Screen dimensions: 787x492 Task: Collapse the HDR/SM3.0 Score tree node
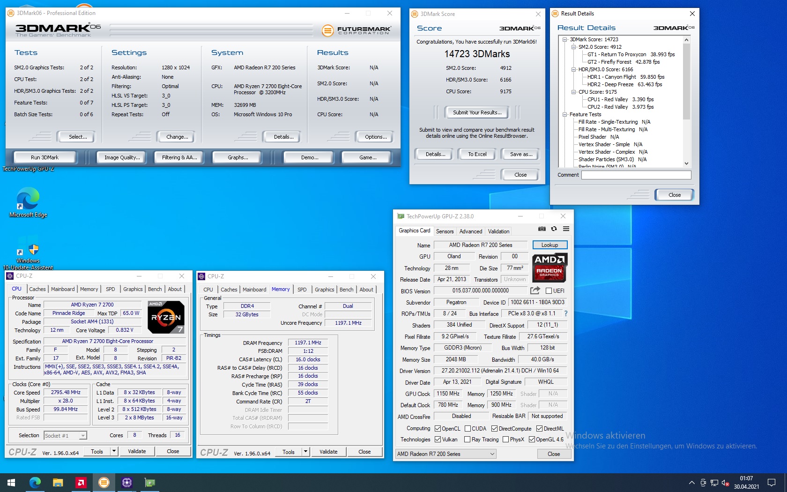tap(573, 69)
